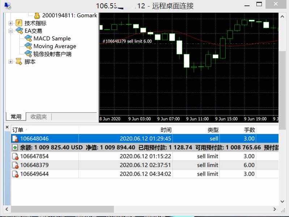Click the EA交易 expert advisors icon
The image size is (289, 217).
19,31
